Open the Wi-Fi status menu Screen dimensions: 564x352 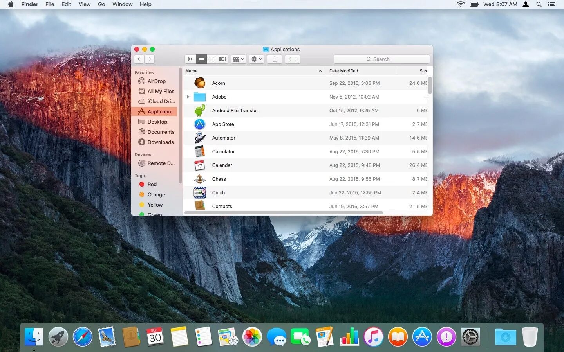(461, 4)
